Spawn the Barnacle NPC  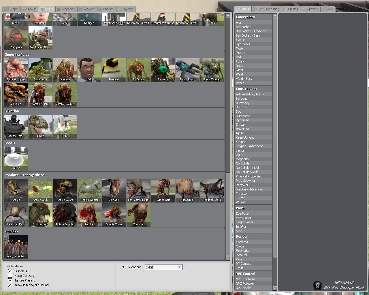coord(114,191)
